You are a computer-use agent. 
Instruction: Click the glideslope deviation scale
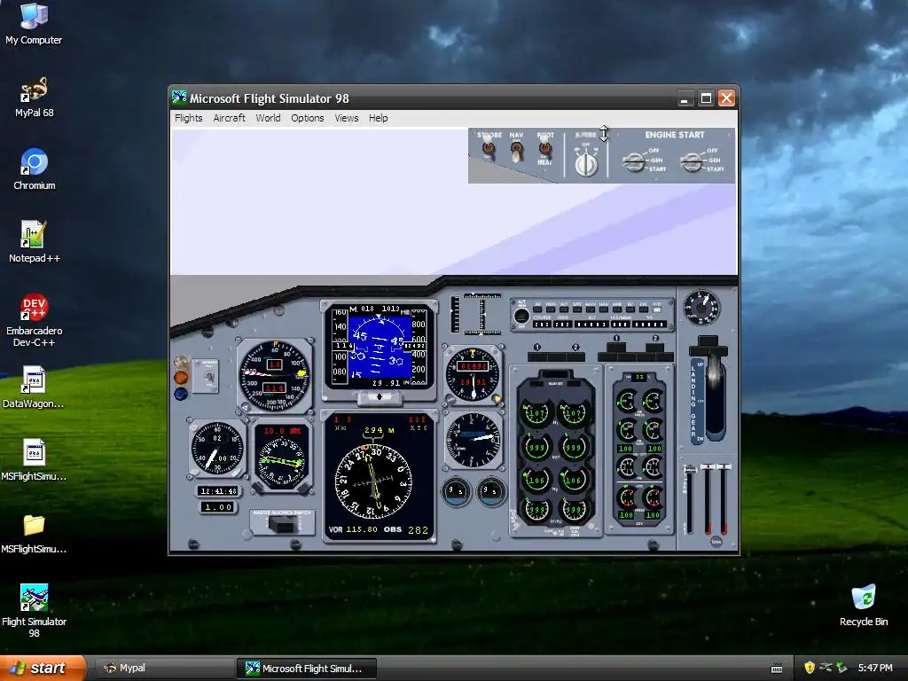click(x=455, y=315)
